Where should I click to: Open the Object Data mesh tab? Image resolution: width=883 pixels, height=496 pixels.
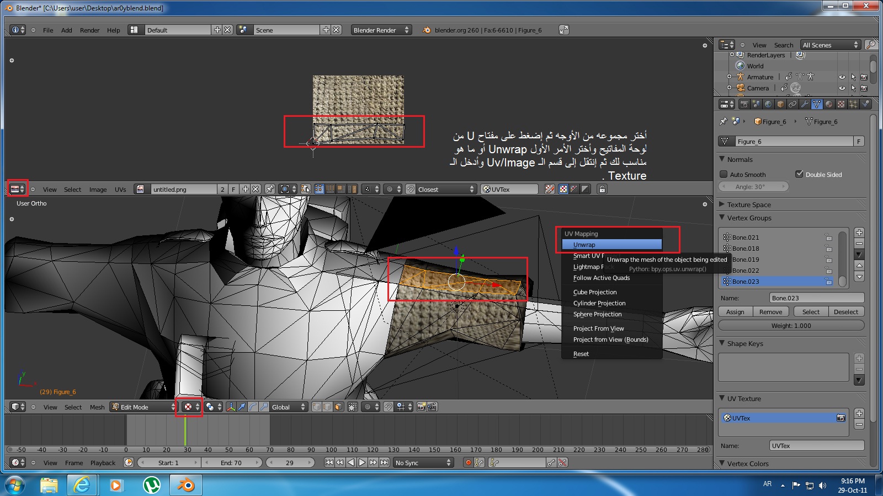pyautogui.click(x=817, y=104)
